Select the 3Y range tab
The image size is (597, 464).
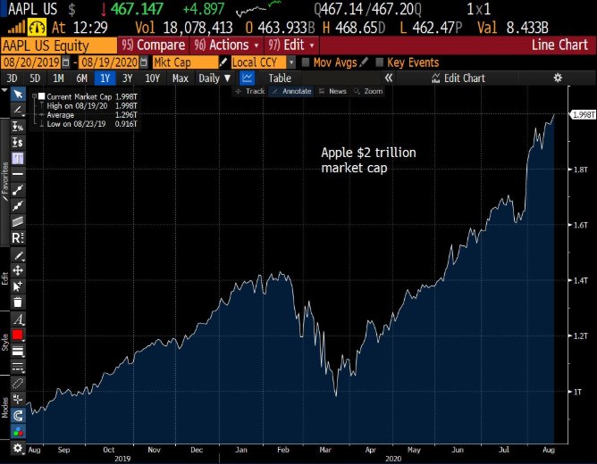pos(127,79)
